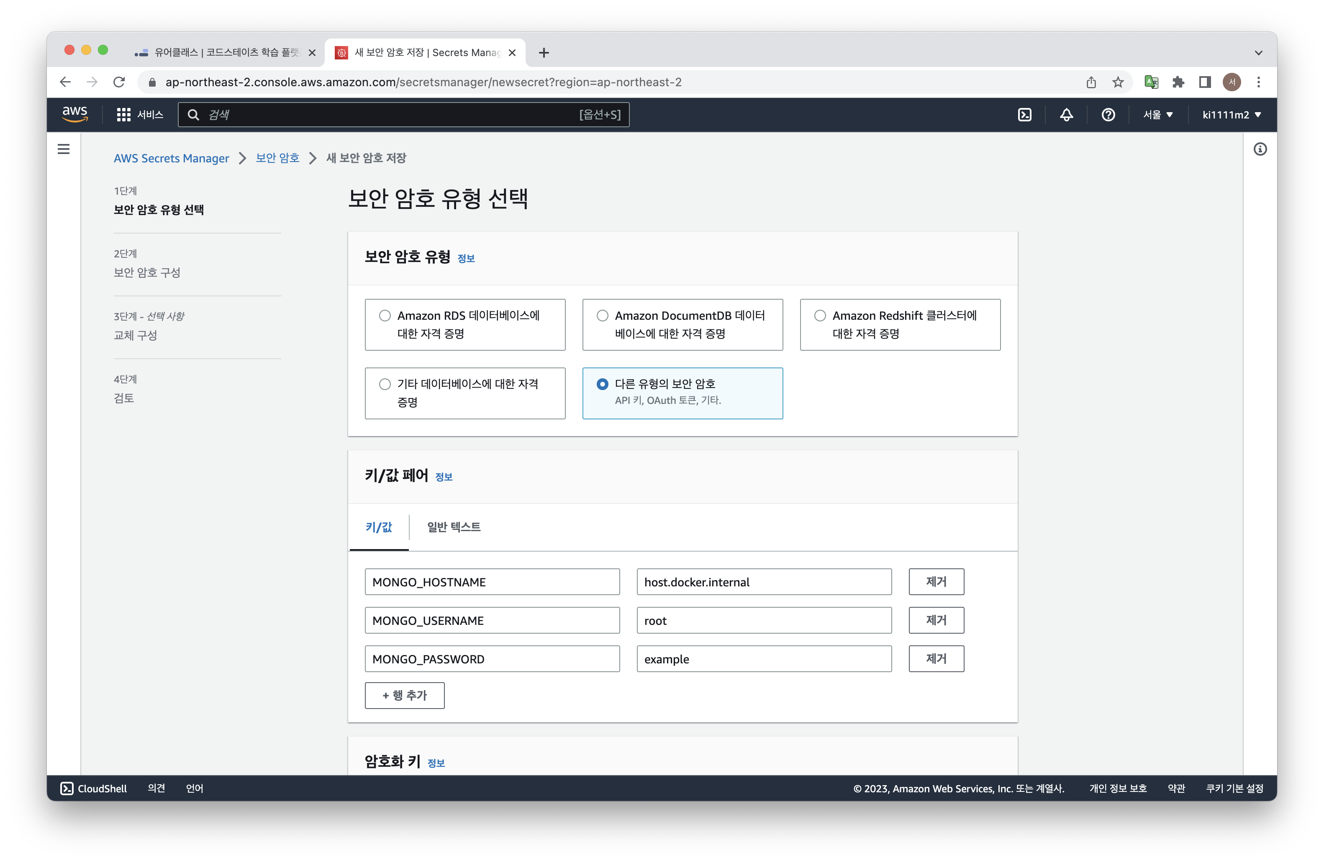
Task: Open the services grid menu icon
Action: point(123,115)
